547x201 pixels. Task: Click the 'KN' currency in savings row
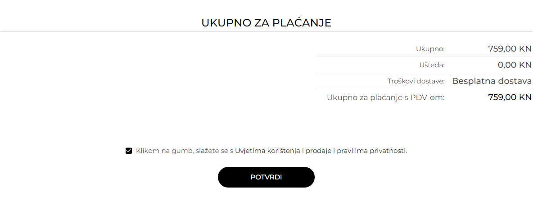coord(525,65)
